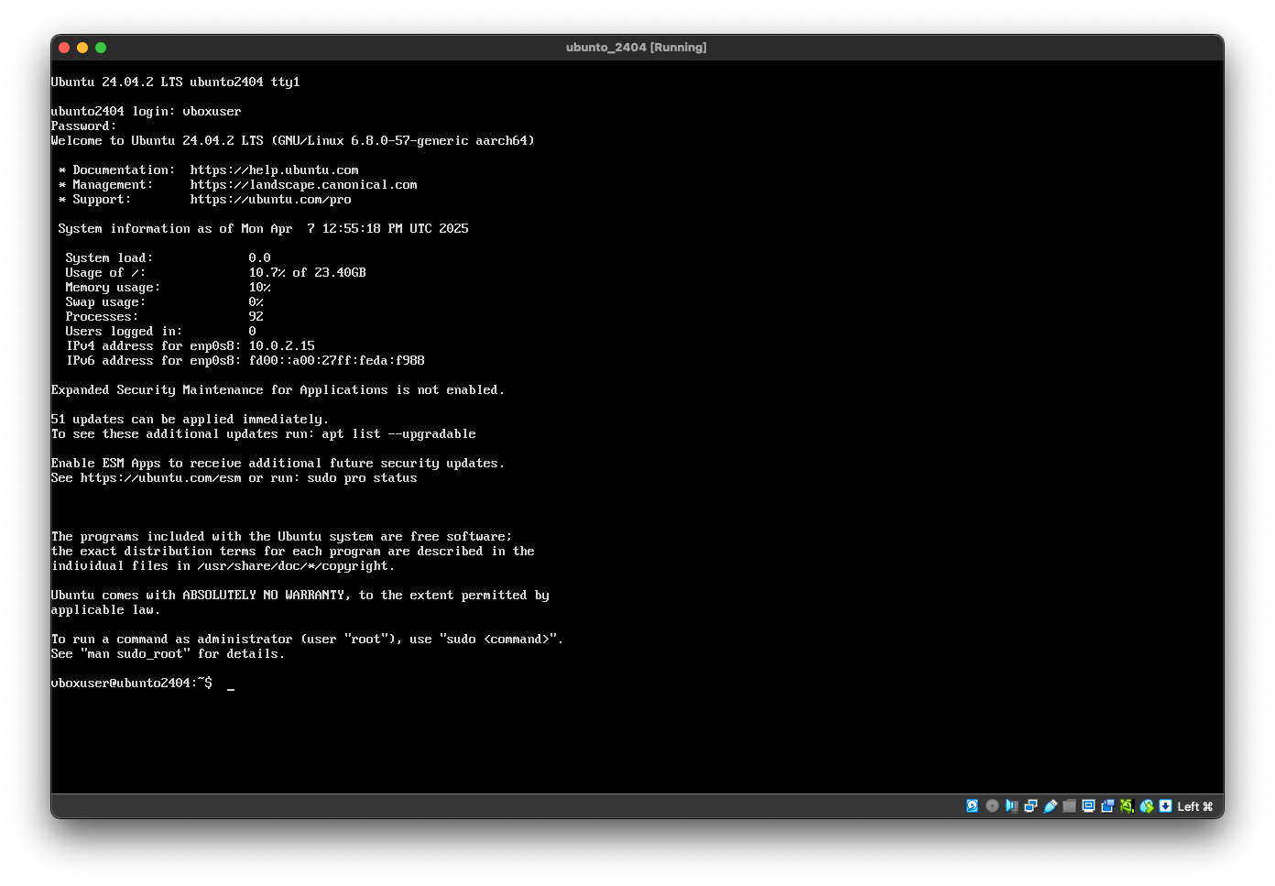Click the https://ubuntu.com/pro support URL
1275x886 pixels.
(x=271, y=200)
